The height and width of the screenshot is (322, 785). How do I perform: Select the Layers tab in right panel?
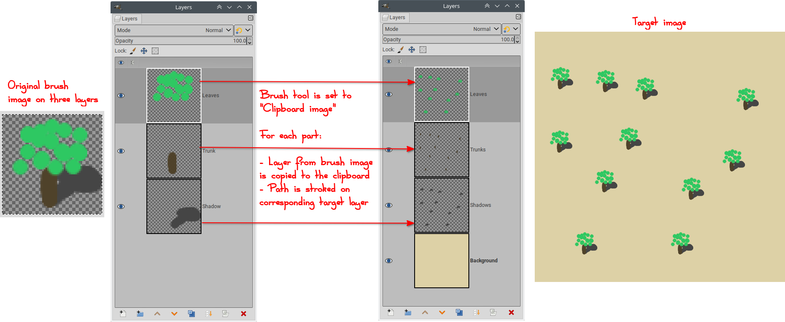(395, 18)
